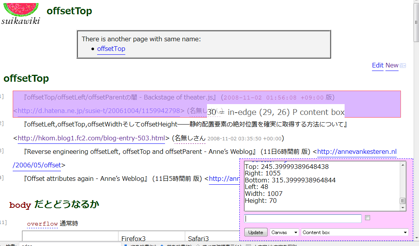Click the main page vertical scrollbar thumb

point(416,23)
